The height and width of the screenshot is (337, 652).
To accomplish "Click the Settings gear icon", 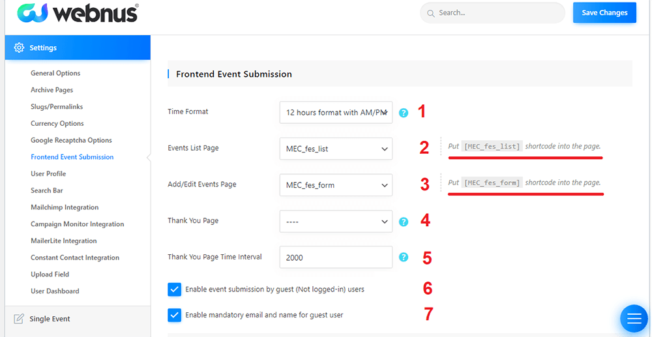I will pos(19,48).
